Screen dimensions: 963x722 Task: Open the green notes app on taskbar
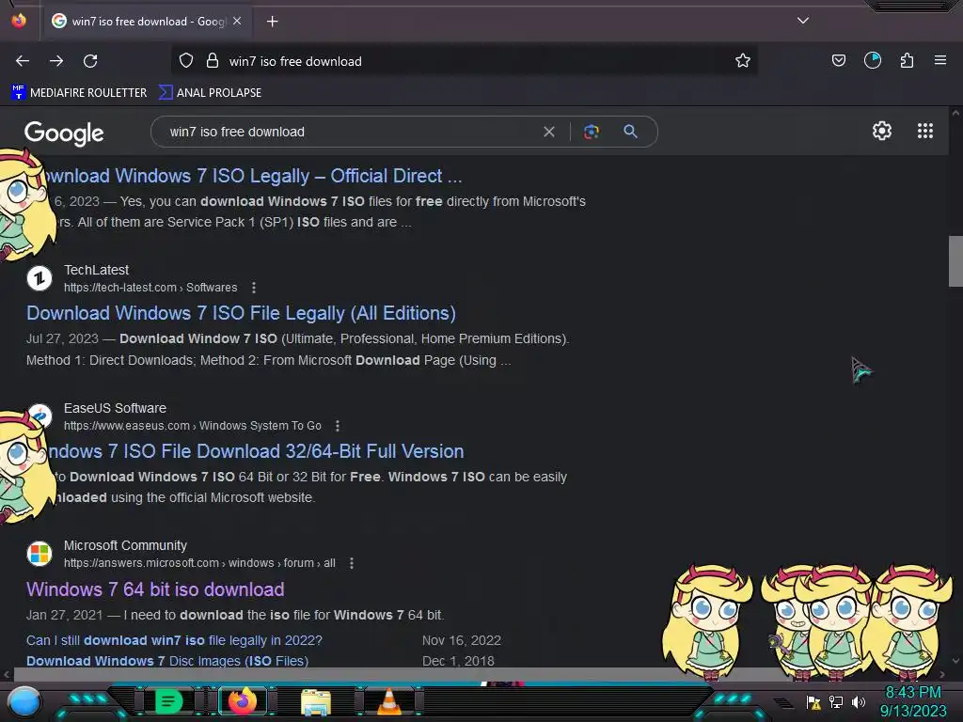[x=168, y=701]
